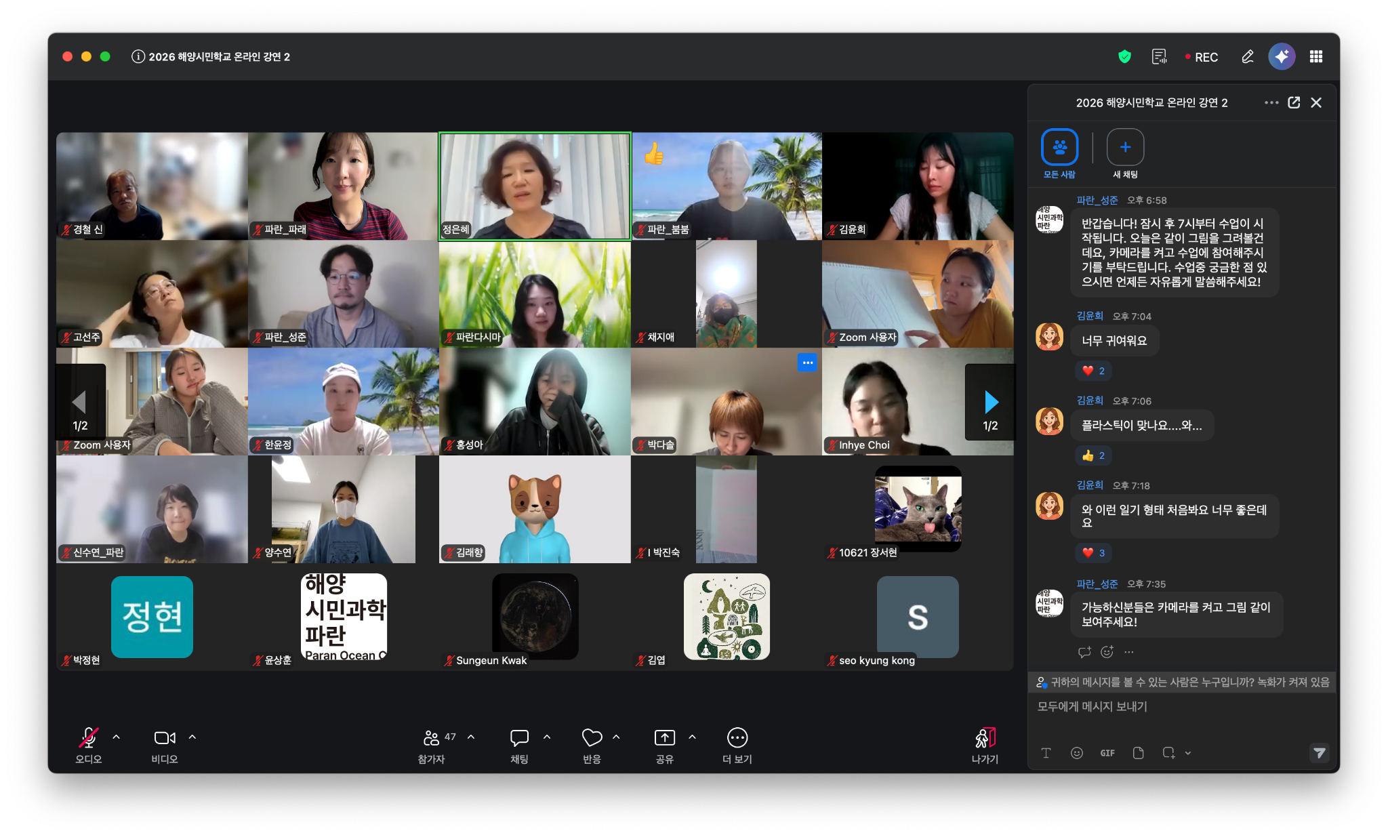Select 파란_붐붐 video tile with thumbs-up
Viewport: 1388px width, 837px height.
pyautogui.click(x=727, y=186)
